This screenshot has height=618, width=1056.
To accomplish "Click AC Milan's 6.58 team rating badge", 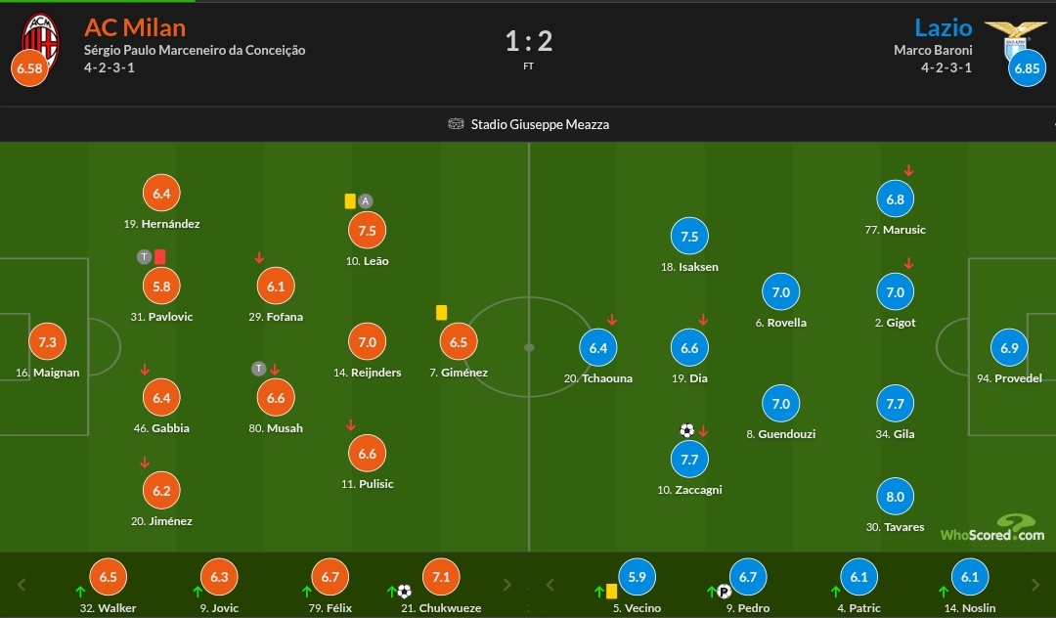I will coord(29,68).
